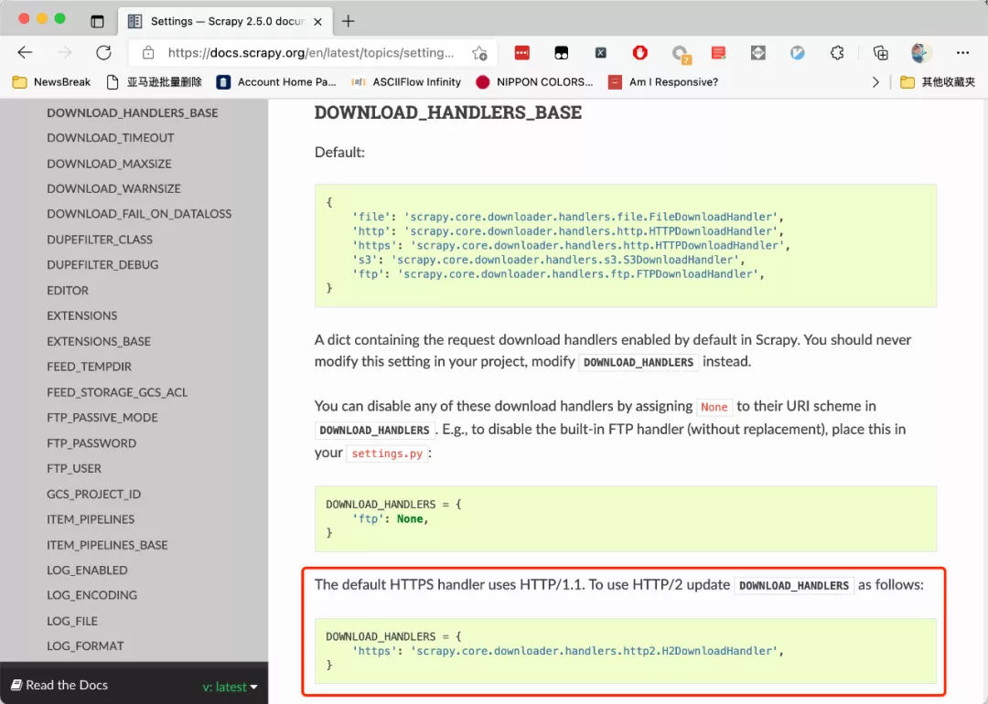Expand the Read the Docs version menu
Image resolution: width=988 pixels, height=704 pixels.
click(x=230, y=687)
